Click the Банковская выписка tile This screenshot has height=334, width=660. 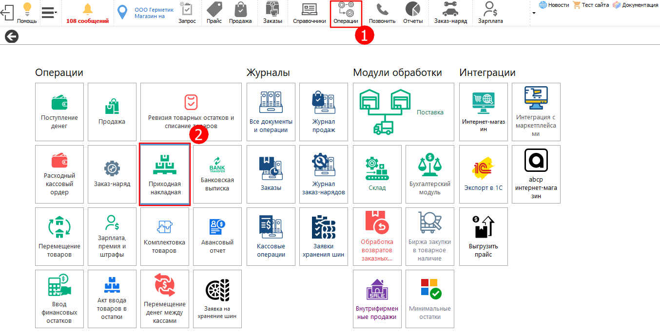coord(217,174)
